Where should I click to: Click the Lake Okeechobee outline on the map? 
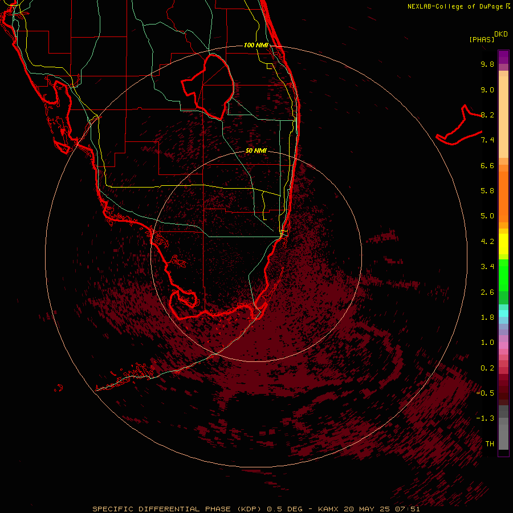click(208, 87)
